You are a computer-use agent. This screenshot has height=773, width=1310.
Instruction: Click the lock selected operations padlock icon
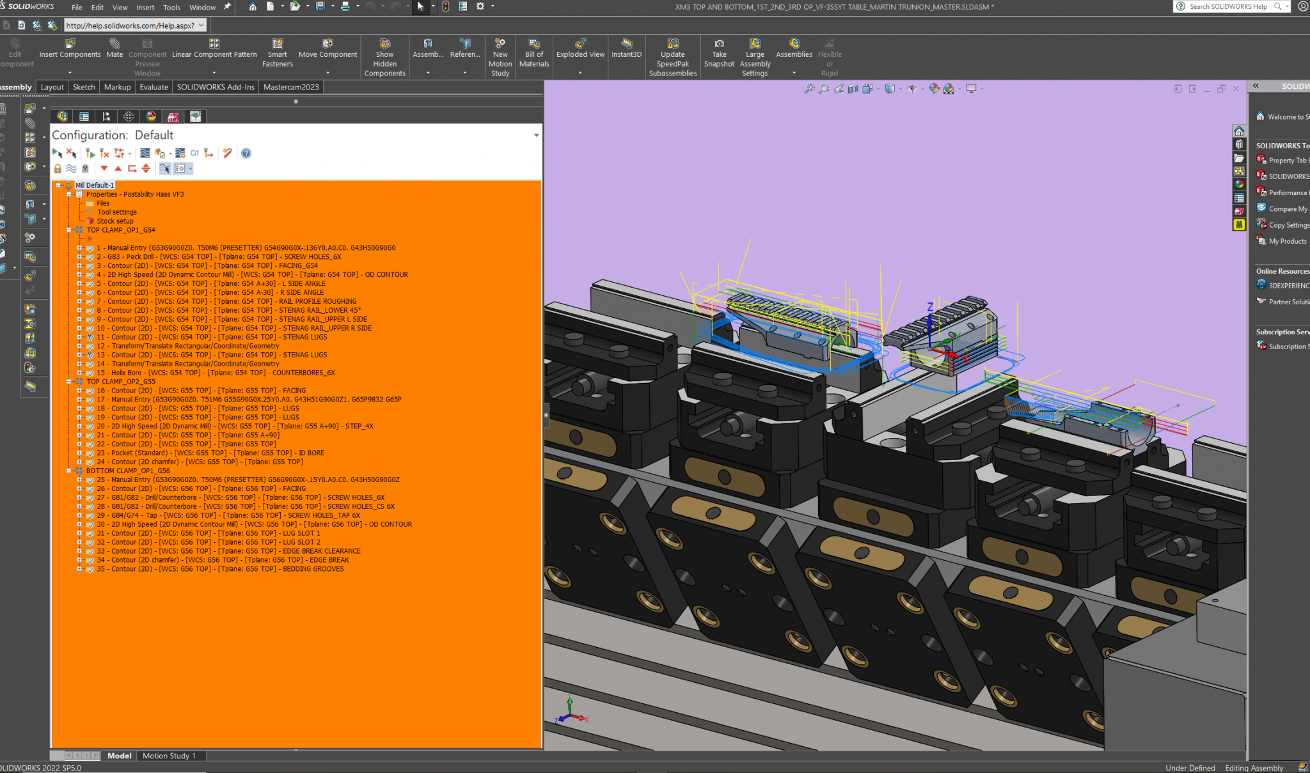pos(58,169)
